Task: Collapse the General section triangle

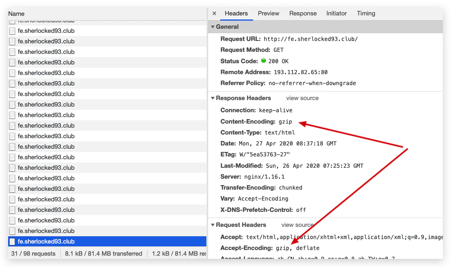Action: coord(212,27)
